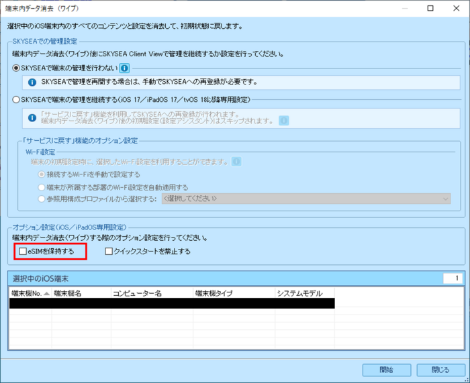The image size is (470, 383).
Task: Click the システムモデル column header
Action: point(303,294)
